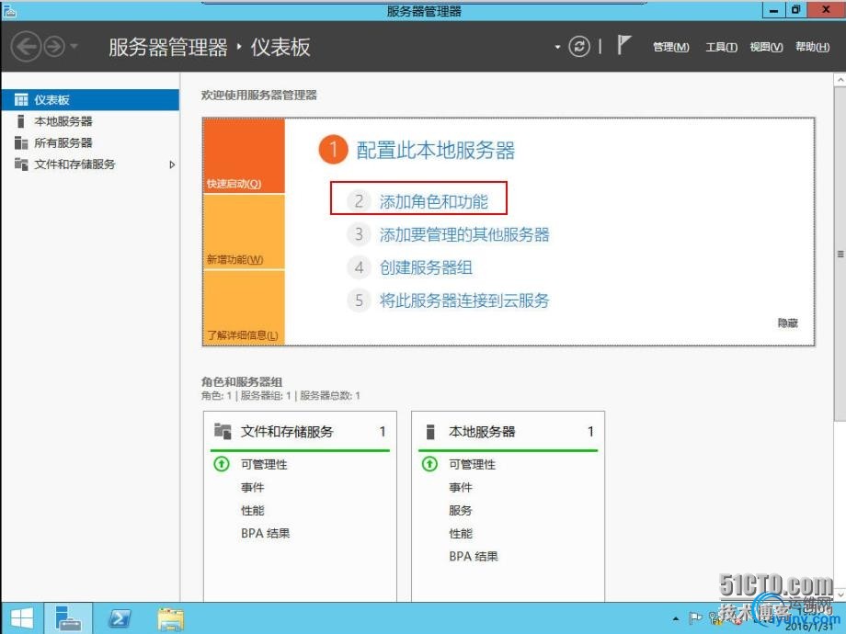Launch PowerShell from the taskbar
This screenshot has width=846, height=634.
[x=120, y=618]
